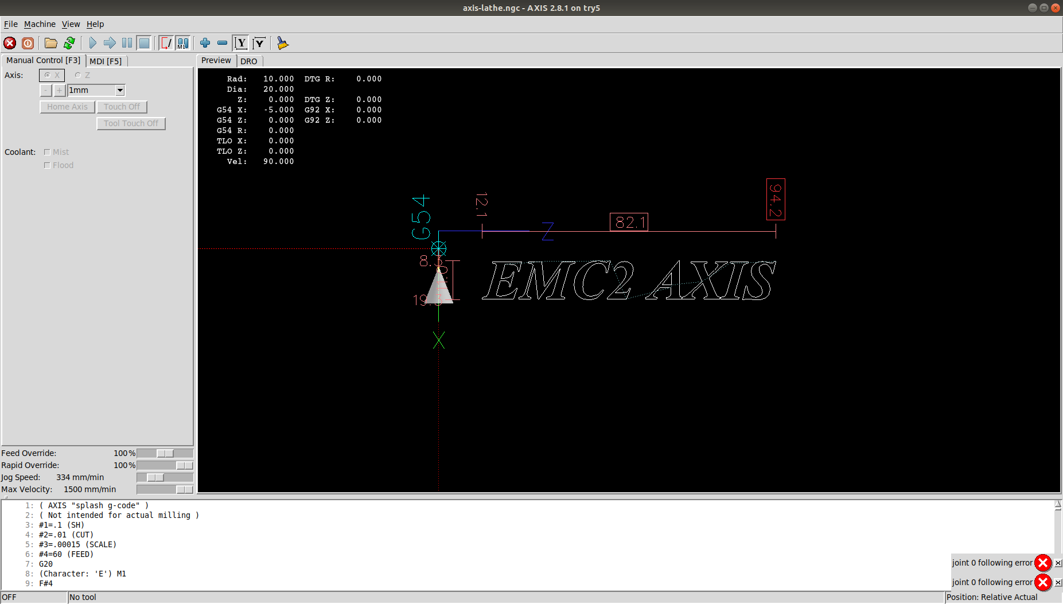Clear live plot with broom icon
Screen dimensions: 1063x604
pos(282,43)
